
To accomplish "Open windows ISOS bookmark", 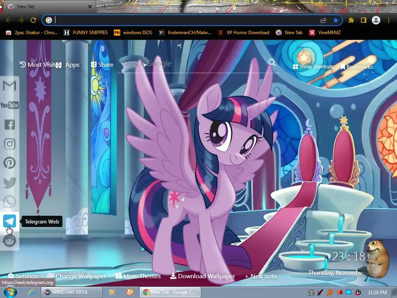I will (133, 33).
